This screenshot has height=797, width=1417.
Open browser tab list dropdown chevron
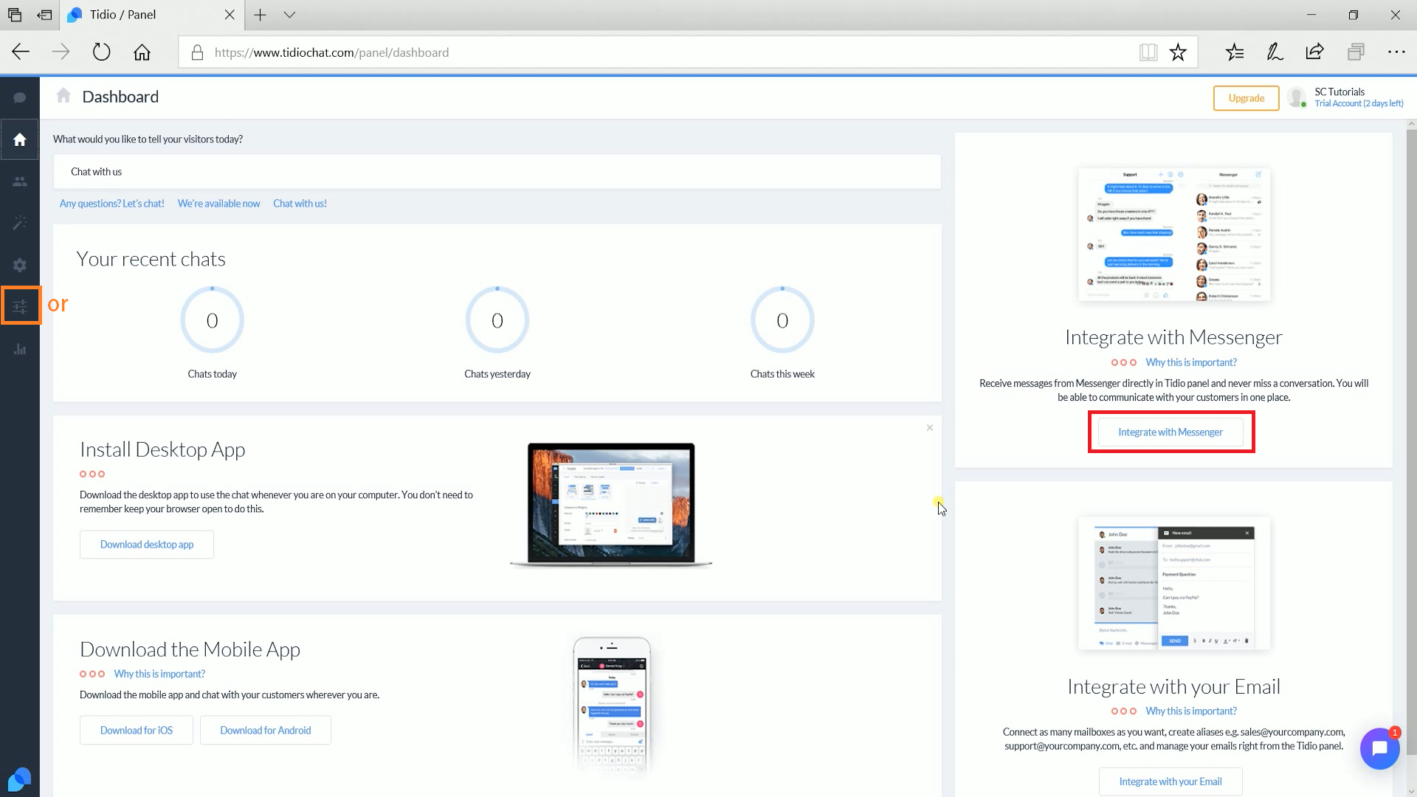pos(289,15)
